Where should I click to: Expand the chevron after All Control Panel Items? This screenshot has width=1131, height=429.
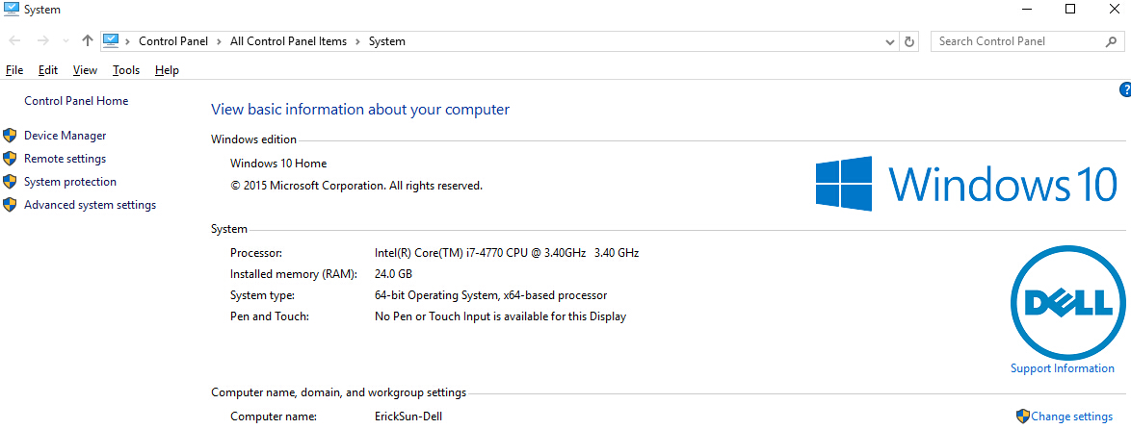click(358, 41)
